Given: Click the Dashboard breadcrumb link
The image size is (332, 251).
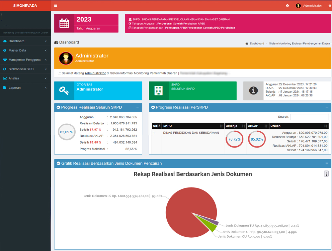Looking at the screenshot, I should tap(257, 44).
